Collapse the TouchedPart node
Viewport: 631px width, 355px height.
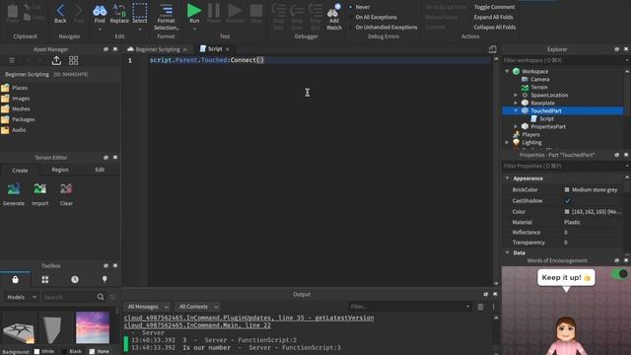[x=516, y=110]
